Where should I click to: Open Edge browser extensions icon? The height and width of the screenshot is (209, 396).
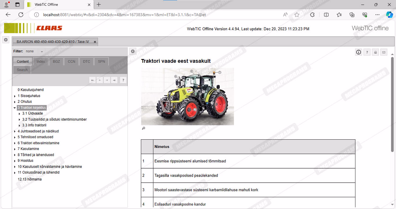tap(312, 15)
